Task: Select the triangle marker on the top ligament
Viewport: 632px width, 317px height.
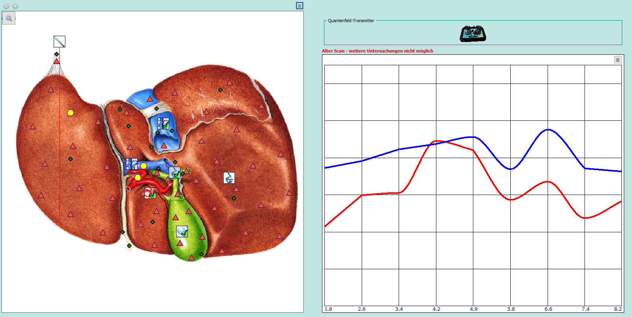Action: (56, 61)
